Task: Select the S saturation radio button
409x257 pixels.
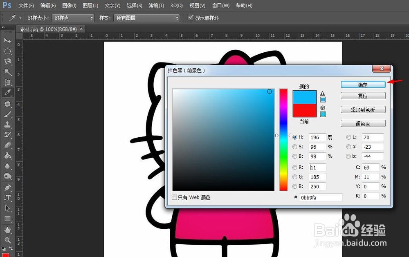Action: click(x=295, y=147)
